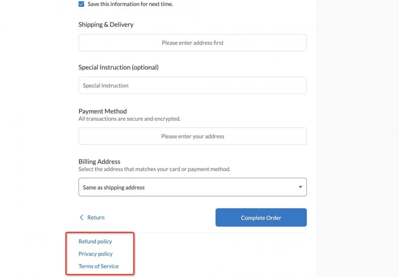Click the left chevron icon beside Return
The width and height of the screenshot is (399, 277).
(81, 218)
